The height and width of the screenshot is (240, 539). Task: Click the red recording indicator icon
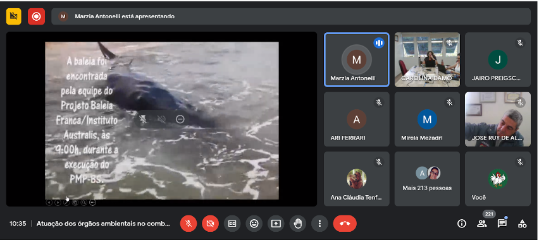click(x=36, y=16)
